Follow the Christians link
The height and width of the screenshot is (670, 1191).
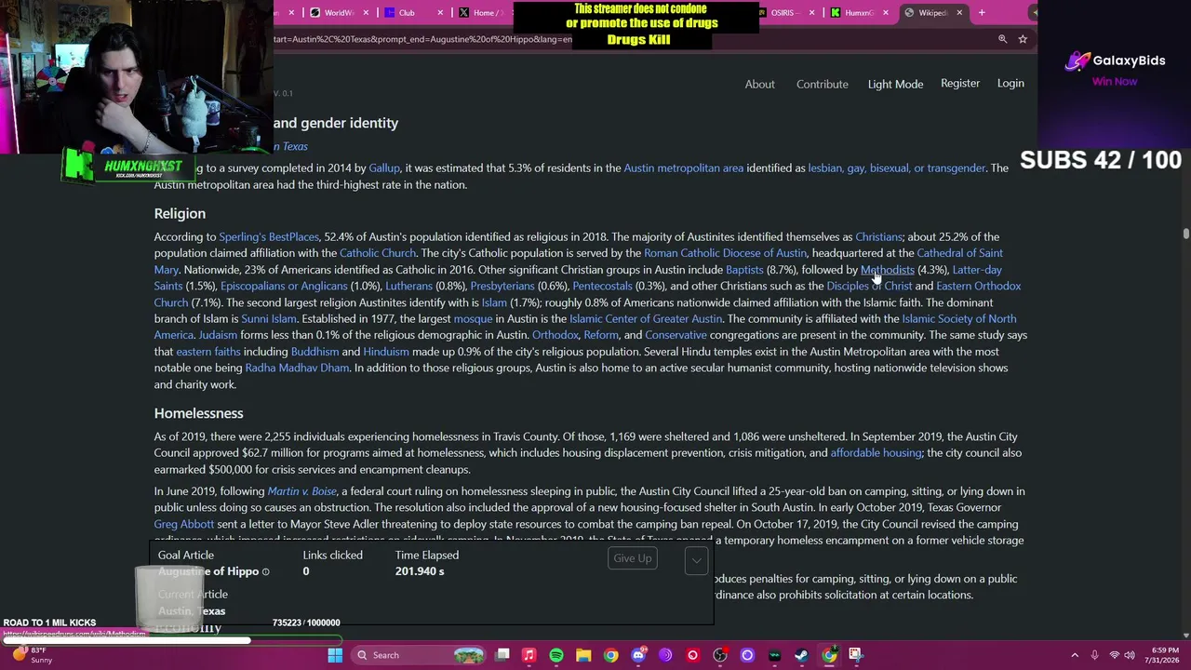click(878, 236)
